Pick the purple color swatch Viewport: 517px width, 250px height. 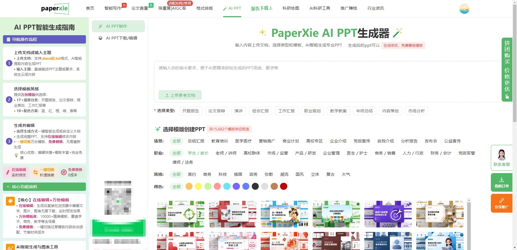click(236, 186)
